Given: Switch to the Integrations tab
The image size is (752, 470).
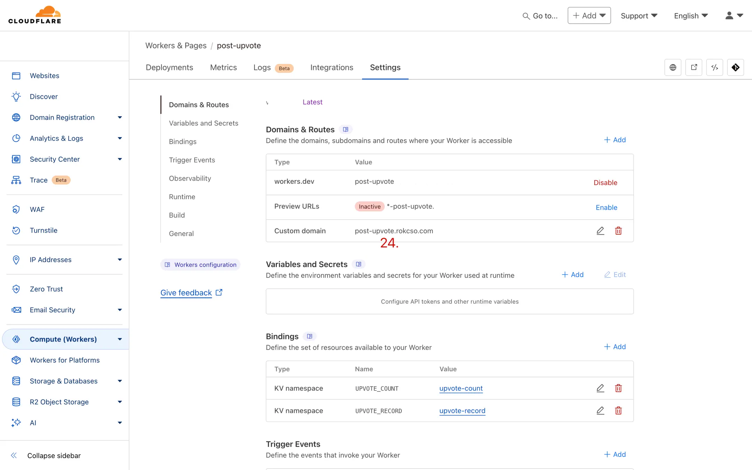Looking at the screenshot, I should coord(331,68).
